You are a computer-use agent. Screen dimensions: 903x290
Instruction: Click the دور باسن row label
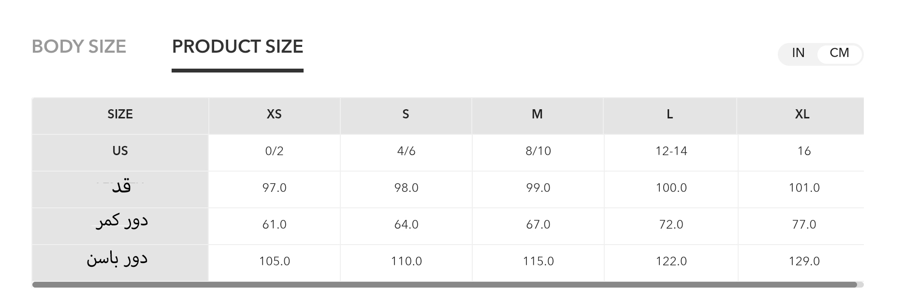point(117,260)
